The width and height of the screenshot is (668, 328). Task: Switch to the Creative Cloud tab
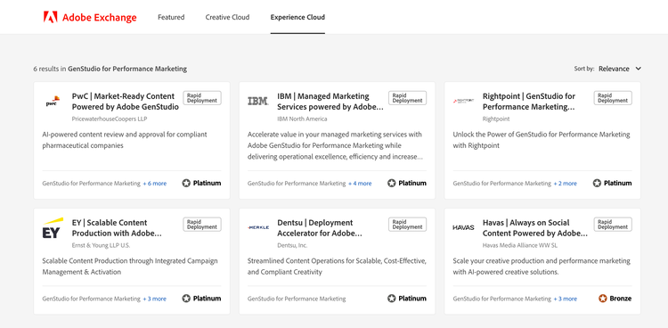(227, 17)
